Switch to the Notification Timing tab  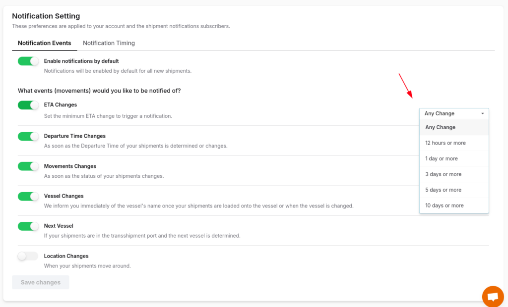click(x=109, y=43)
